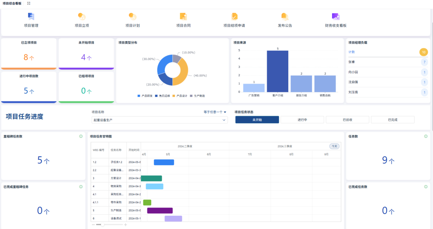Click the 产品设计 legend color swatch
This screenshot has width=433, height=229.
174,96
